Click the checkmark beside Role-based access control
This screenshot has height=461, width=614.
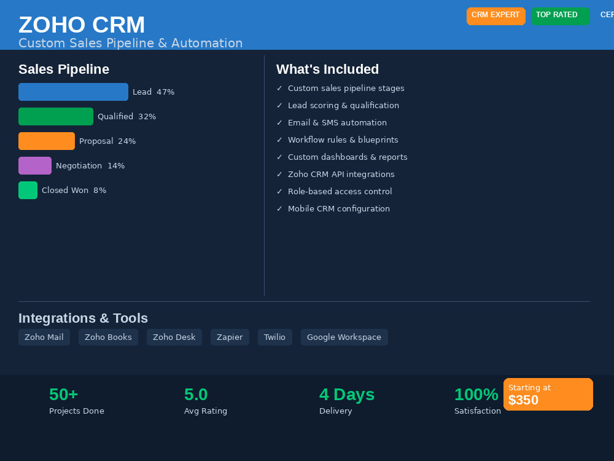coord(279,192)
